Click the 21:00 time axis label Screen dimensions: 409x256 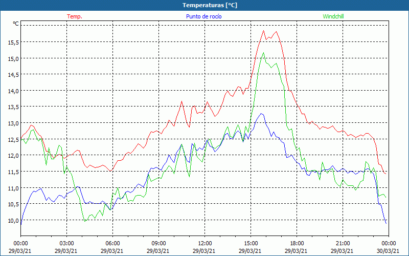click(343, 244)
